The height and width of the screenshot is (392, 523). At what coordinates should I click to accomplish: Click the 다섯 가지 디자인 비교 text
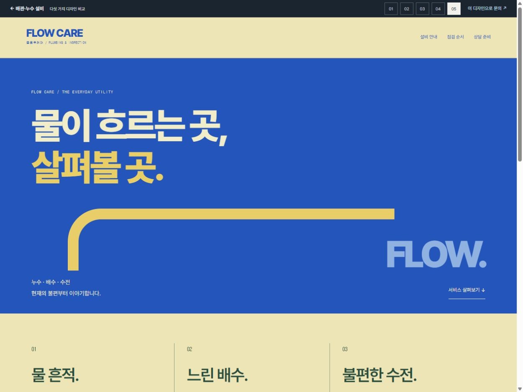67,9
